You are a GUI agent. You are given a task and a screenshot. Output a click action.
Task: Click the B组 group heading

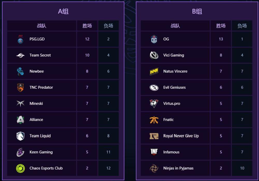[197, 11]
